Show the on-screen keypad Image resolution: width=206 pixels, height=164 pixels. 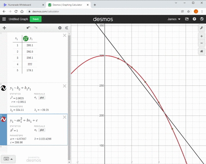point(6,159)
